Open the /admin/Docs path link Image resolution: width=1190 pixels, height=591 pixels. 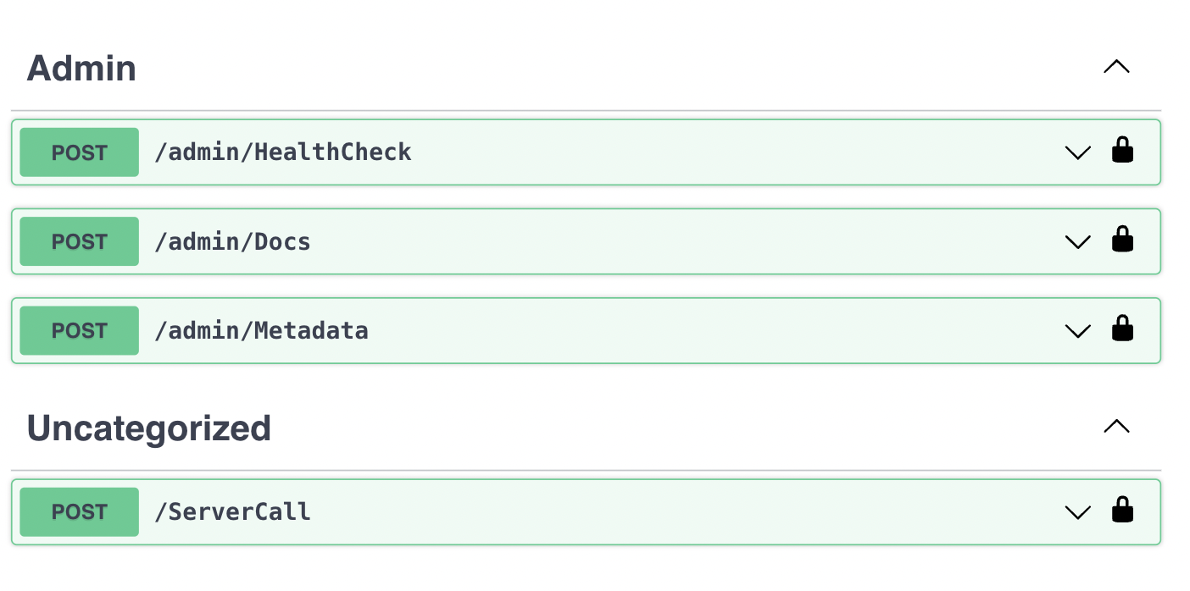pos(232,242)
